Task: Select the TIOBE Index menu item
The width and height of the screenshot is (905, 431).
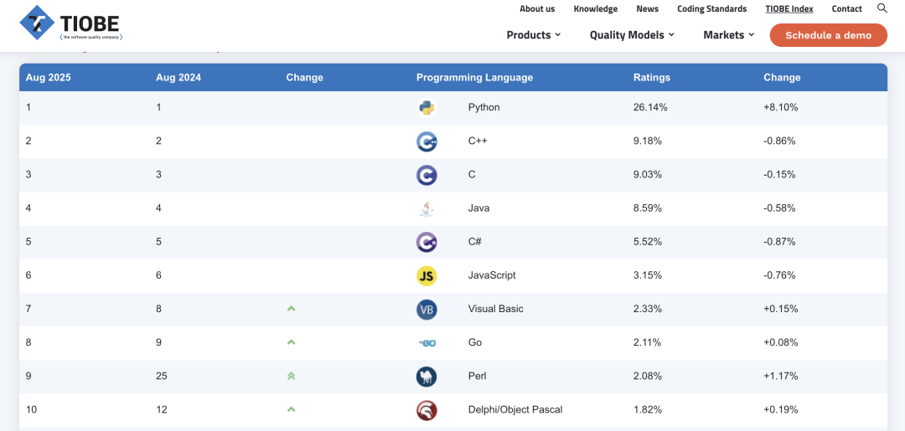Action: click(x=789, y=8)
